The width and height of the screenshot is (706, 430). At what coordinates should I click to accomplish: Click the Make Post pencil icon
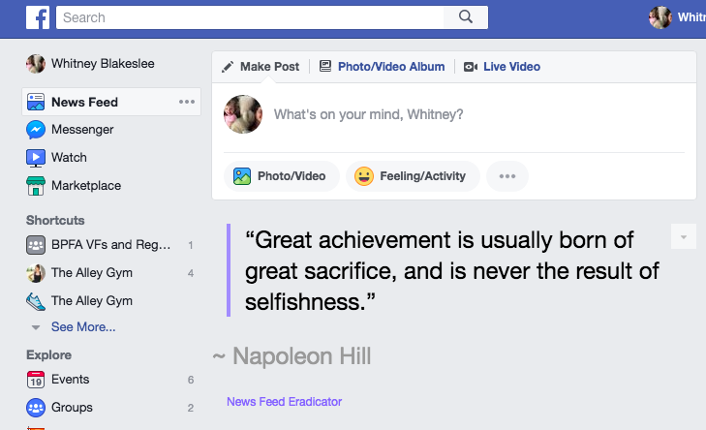[x=228, y=67]
